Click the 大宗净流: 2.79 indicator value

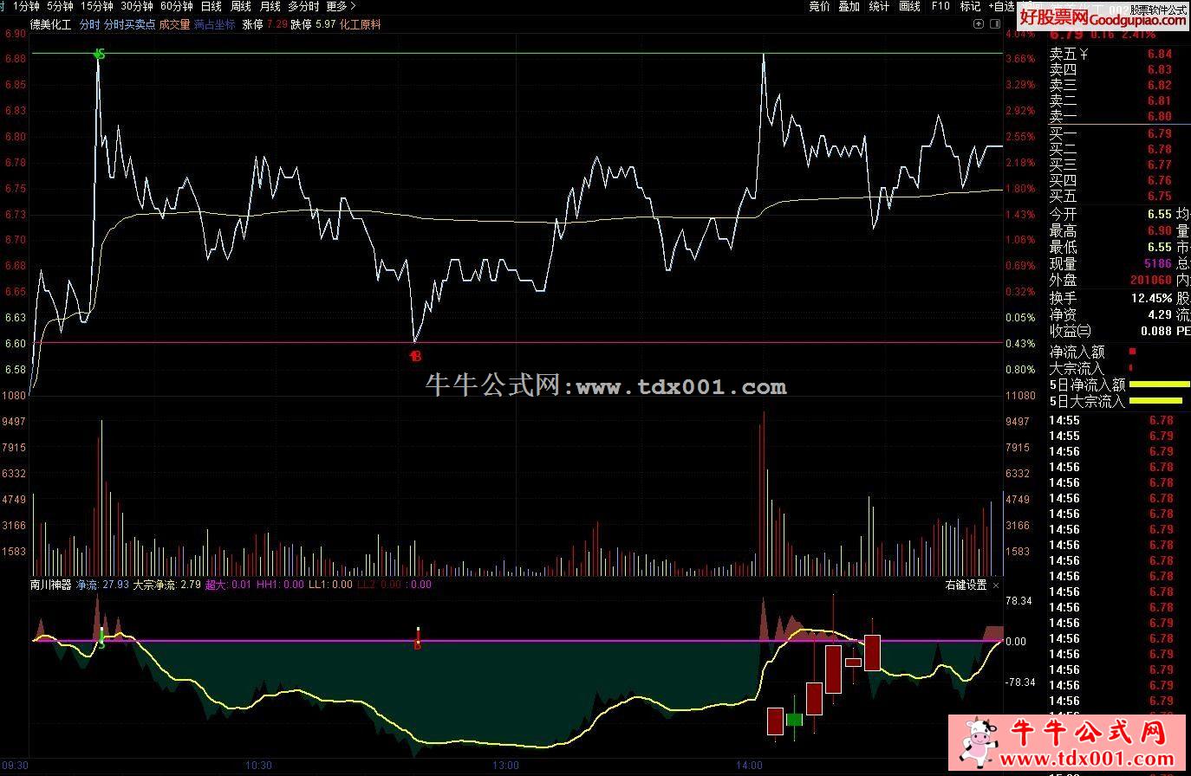point(166,585)
